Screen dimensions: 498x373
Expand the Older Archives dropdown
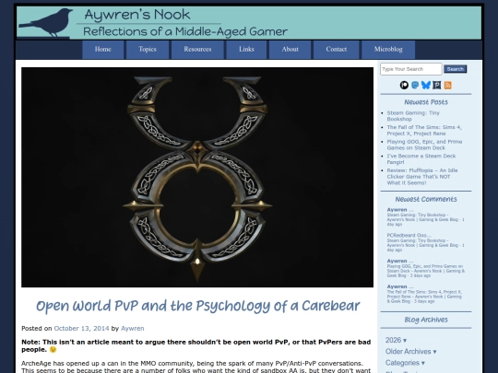pyautogui.click(x=410, y=352)
